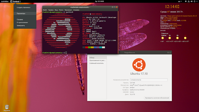Click the terminal prompt cursor at bottom
The height and width of the screenshot is (112, 199).
tap(66, 53)
